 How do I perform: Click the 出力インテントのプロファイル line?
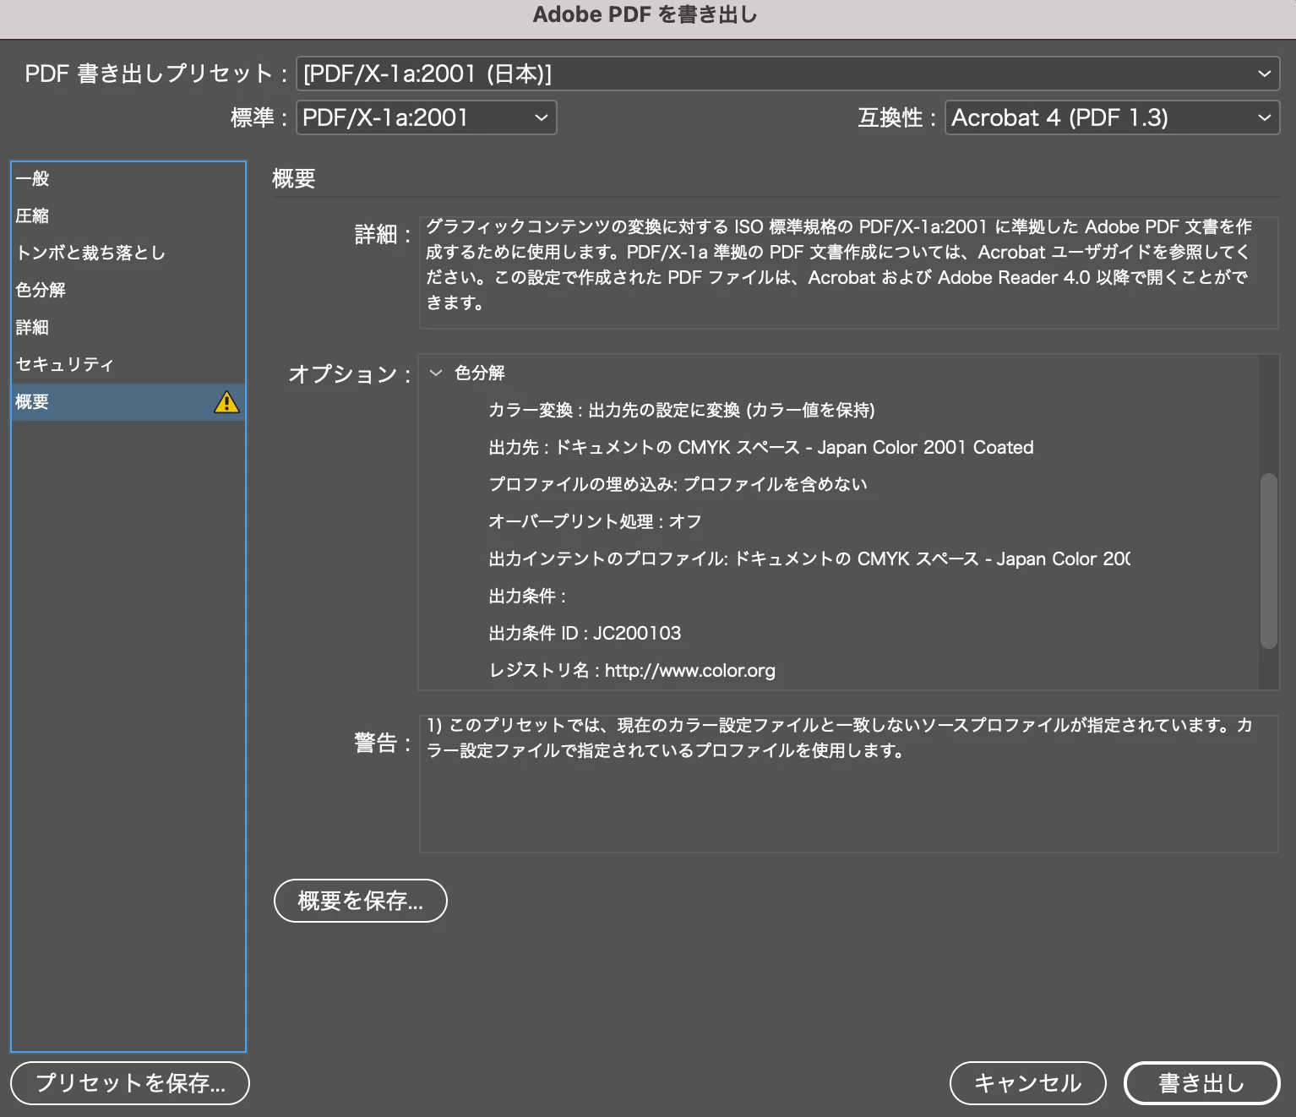tap(809, 558)
